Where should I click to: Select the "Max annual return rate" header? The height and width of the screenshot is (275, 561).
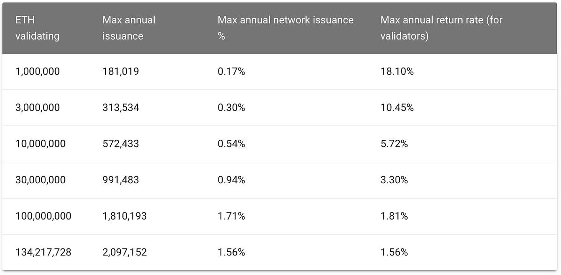(441, 28)
